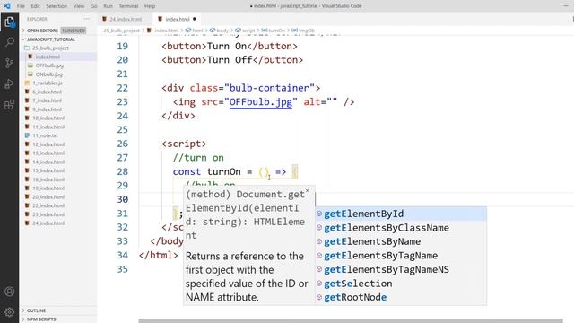Open Explorer more actions ellipsis

[x=87, y=19]
